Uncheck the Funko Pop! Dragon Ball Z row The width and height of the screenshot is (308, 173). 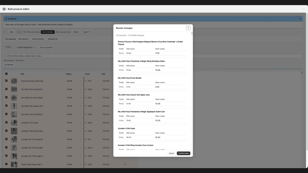click(6, 164)
